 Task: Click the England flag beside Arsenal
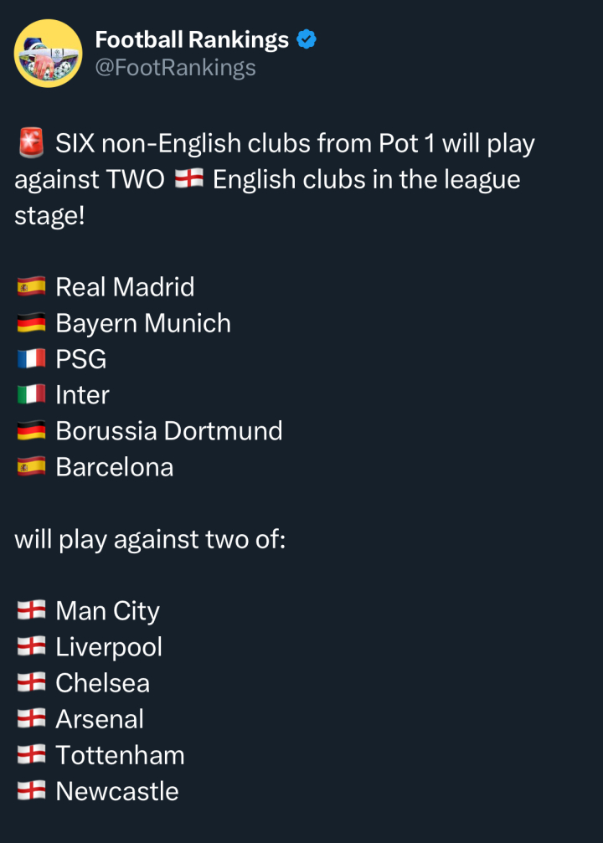[x=31, y=719]
